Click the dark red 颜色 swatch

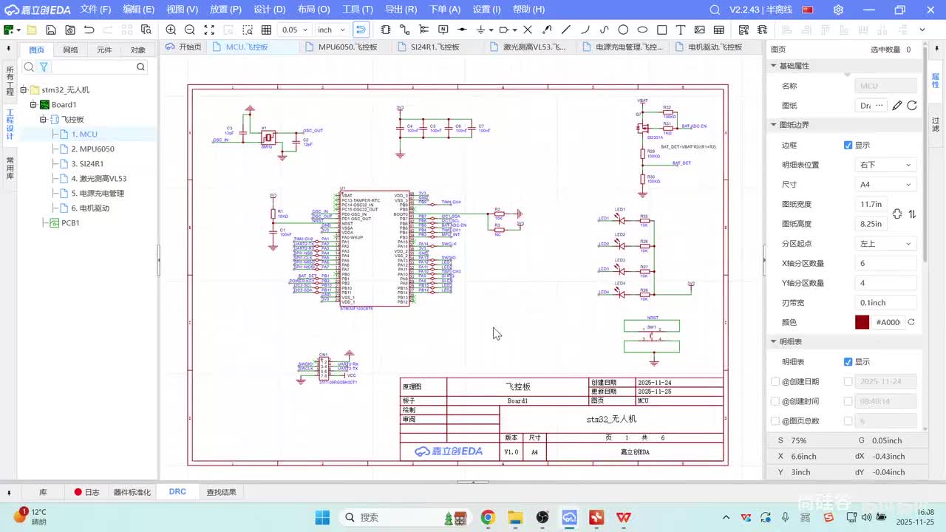[862, 322]
